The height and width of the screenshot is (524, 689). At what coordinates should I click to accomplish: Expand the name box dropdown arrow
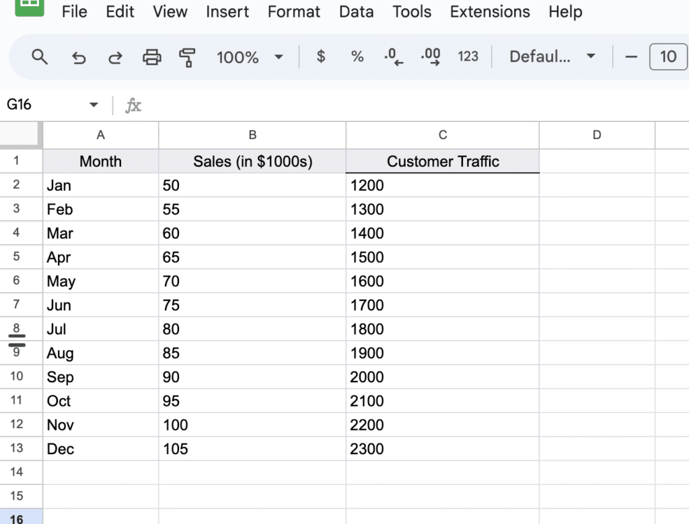point(93,105)
